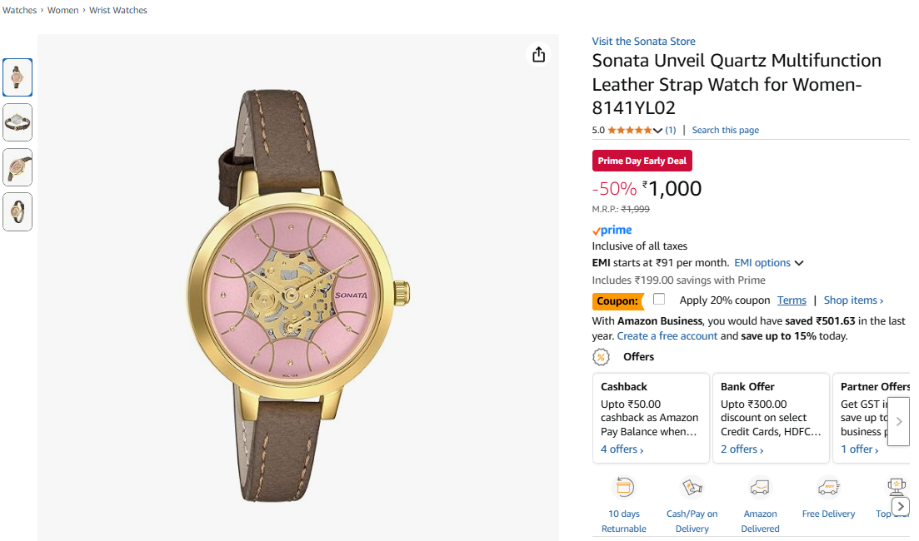Image resolution: width=919 pixels, height=541 pixels.
Task: Click the Offers percent badge icon
Action: pos(601,357)
